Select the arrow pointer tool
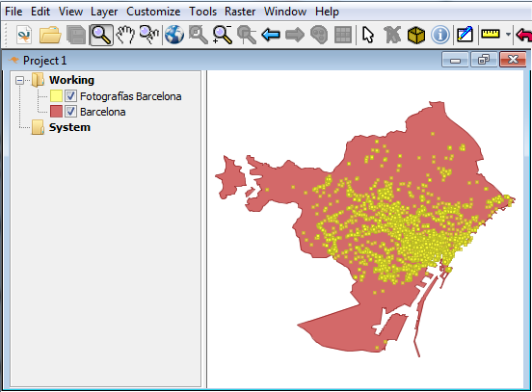The image size is (532, 392). (x=368, y=35)
